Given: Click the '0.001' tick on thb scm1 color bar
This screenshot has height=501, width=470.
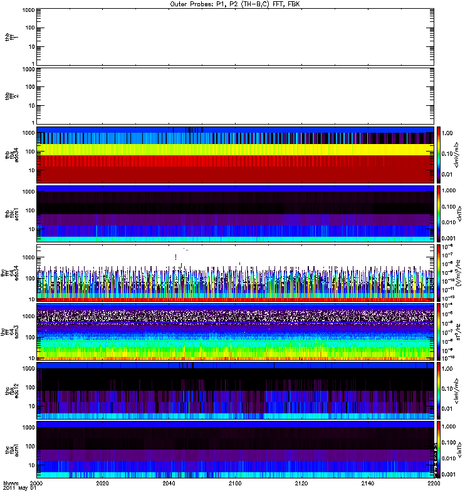Looking at the screenshot, I should tap(449, 239).
